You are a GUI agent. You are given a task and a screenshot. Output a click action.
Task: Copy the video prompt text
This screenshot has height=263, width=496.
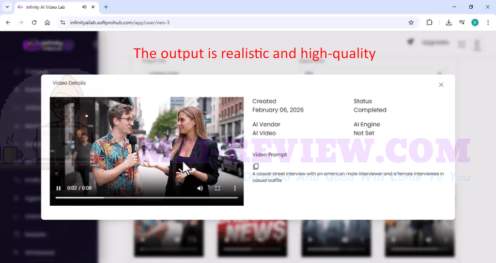[256, 166]
